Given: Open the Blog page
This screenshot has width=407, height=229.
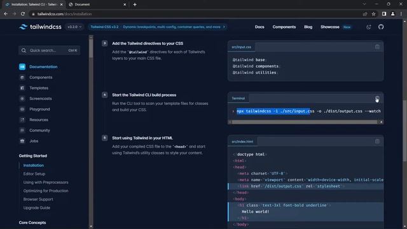Looking at the screenshot, I should 308,27.
